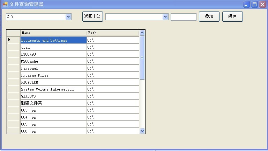
Task: Open the C:\ drive dropdown arrow
Action: pos(68,17)
